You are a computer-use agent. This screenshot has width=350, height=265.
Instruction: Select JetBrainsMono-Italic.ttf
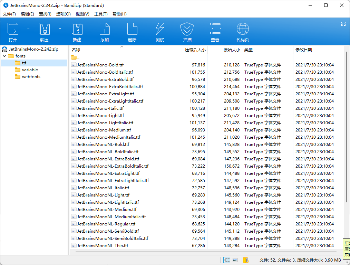coord(100,108)
